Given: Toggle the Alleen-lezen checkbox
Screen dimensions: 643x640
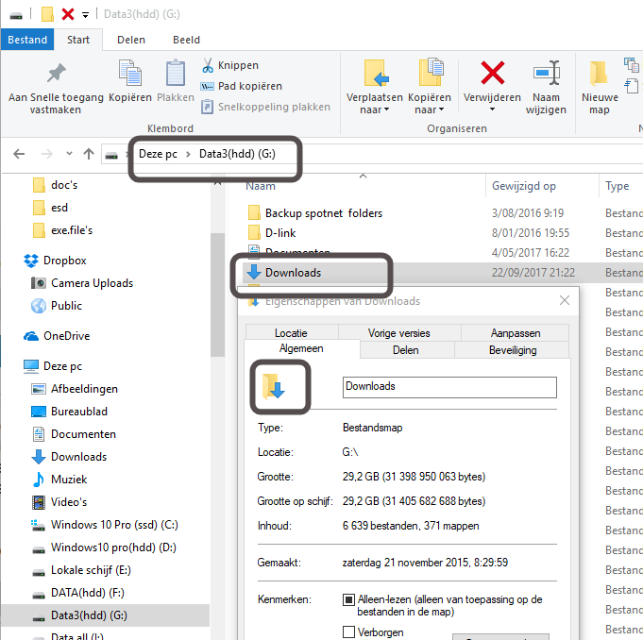Looking at the screenshot, I should click(x=348, y=599).
